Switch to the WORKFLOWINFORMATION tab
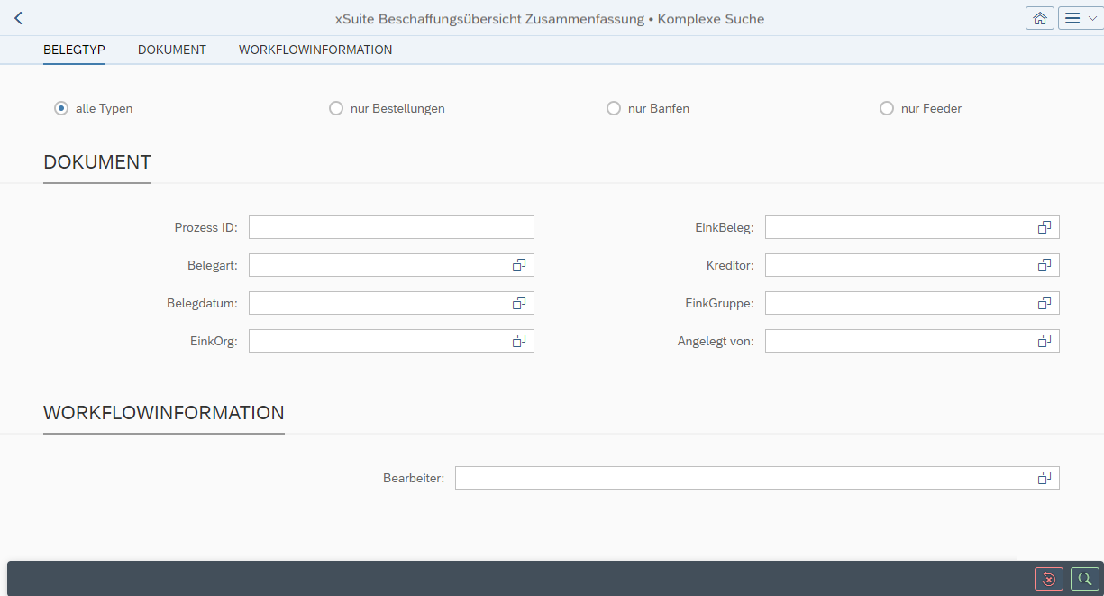The image size is (1104, 596). point(315,50)
